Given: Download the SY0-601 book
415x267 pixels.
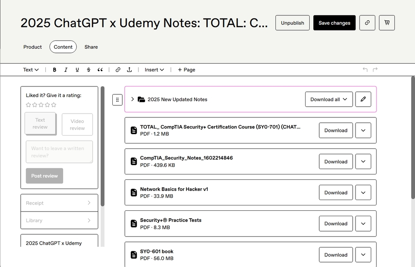Looking at the screenshot, I should click(x=336, y=255).
